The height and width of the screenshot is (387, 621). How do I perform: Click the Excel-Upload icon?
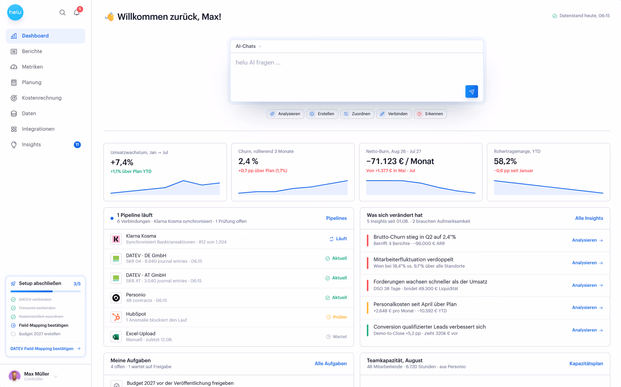tap(116, 337)
